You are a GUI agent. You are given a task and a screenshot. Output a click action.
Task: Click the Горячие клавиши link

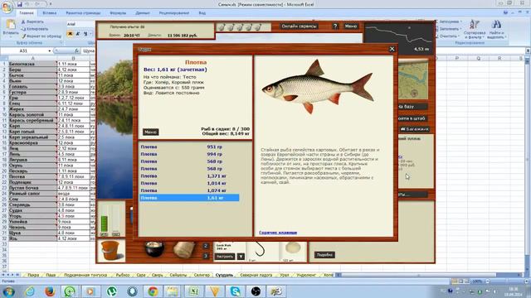[x=278, y=233]
